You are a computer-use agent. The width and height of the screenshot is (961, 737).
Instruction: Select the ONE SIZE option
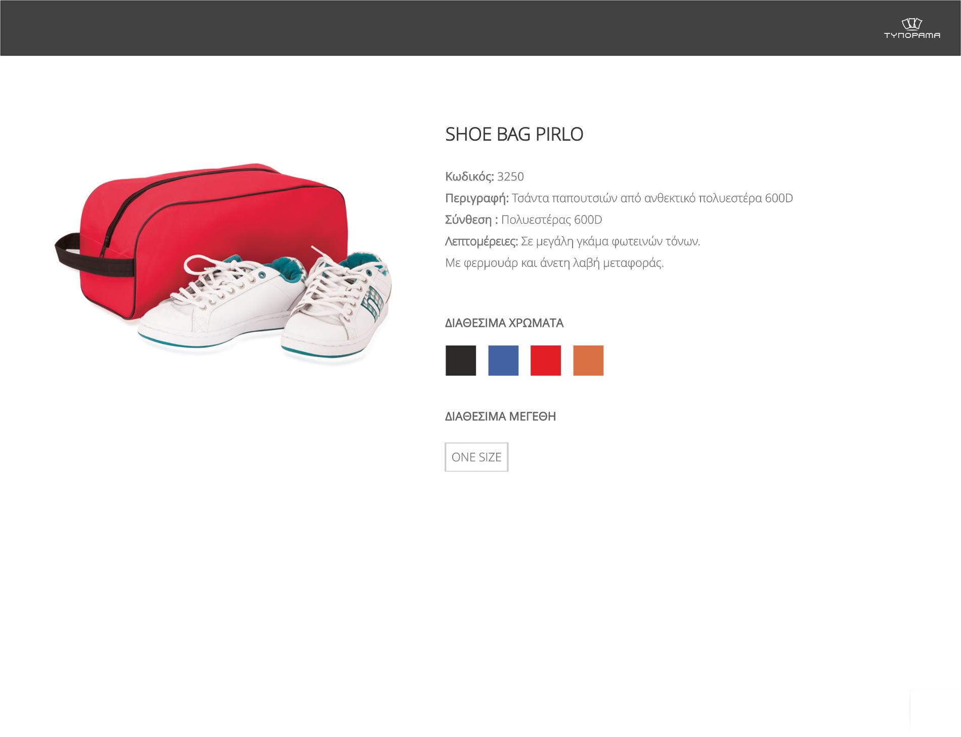click(476, 457)
